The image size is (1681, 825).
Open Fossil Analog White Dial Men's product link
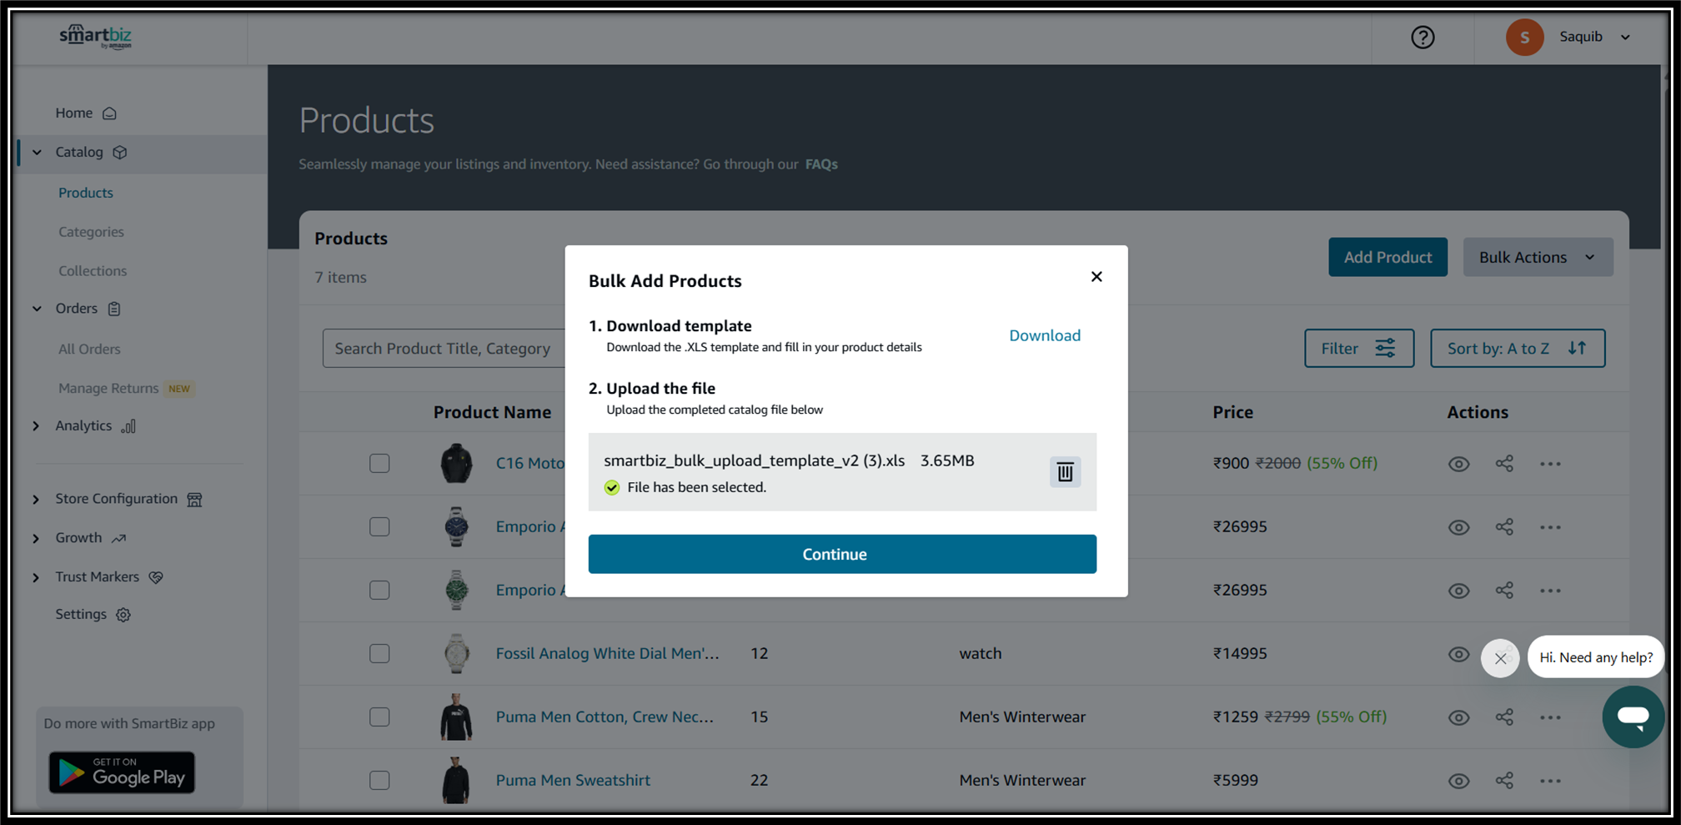click(x=607, y=653)
